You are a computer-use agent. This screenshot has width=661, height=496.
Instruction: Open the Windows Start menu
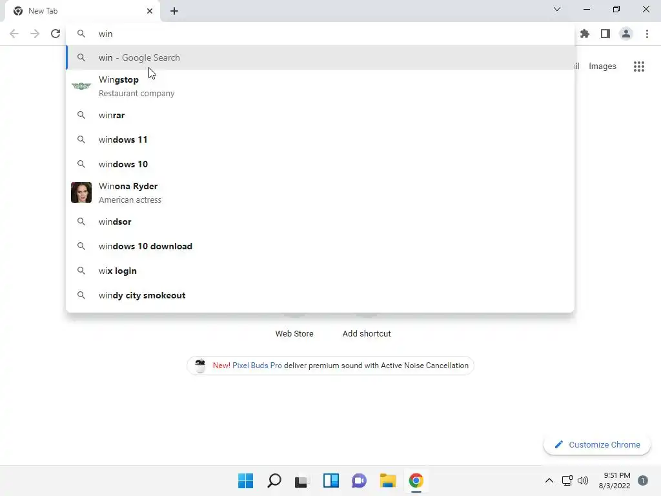click(x=245, y=480)
